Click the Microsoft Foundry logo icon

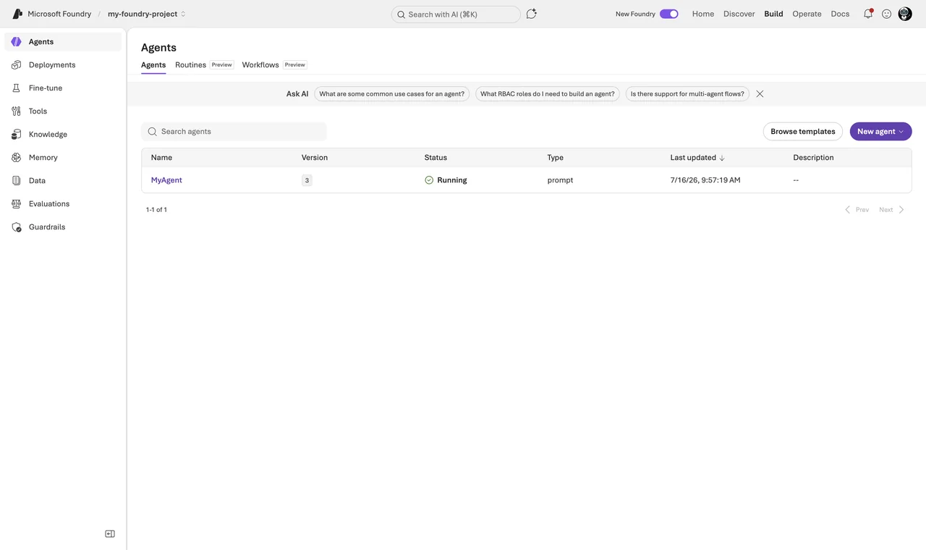tap(17, 14)
